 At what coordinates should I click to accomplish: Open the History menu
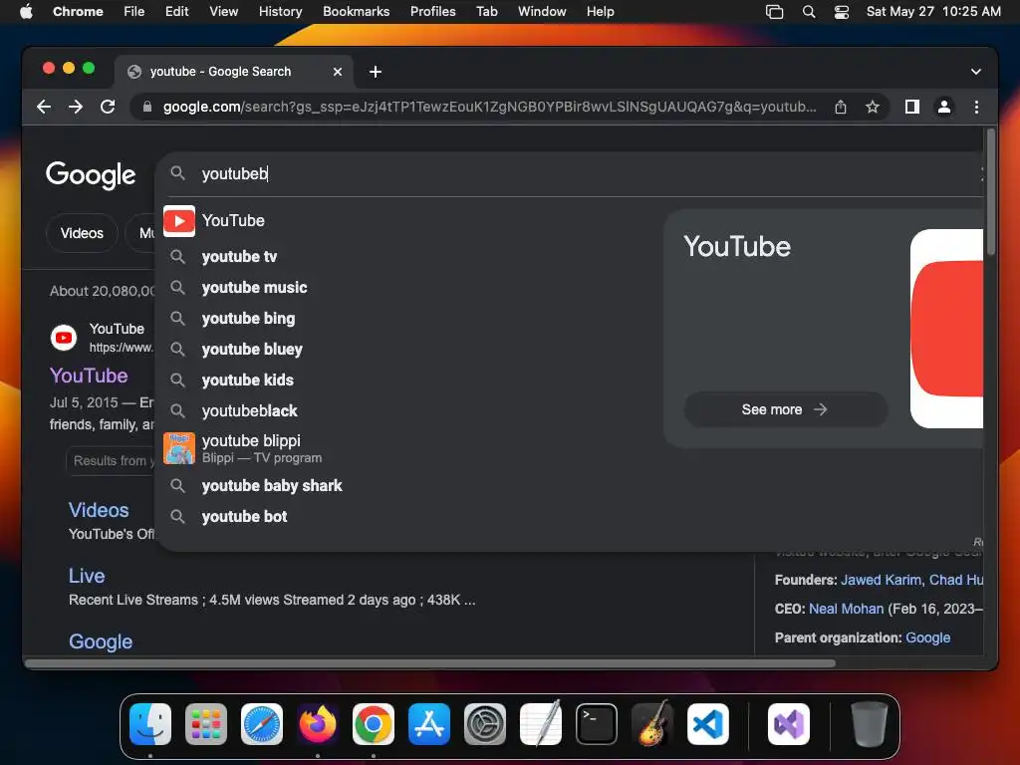(280, 11)
